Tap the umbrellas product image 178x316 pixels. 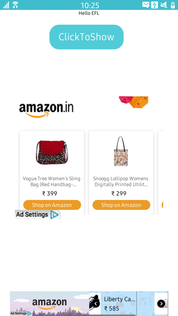133,102
